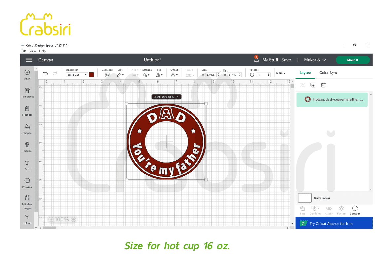390x270 pixels.
Task: Open the notifications bell
Action: [256, 60]
